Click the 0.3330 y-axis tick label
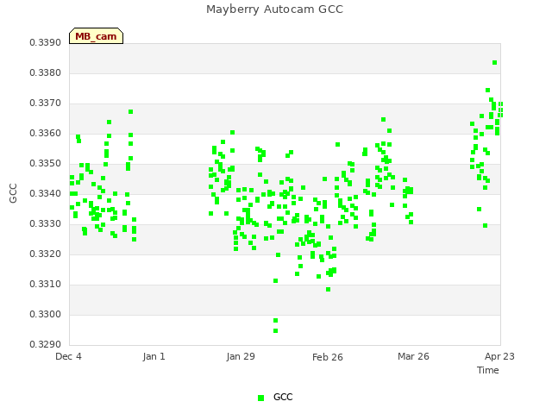Viewport: 552px width, 414px height. pyautogui.click(x=46, y=224)
